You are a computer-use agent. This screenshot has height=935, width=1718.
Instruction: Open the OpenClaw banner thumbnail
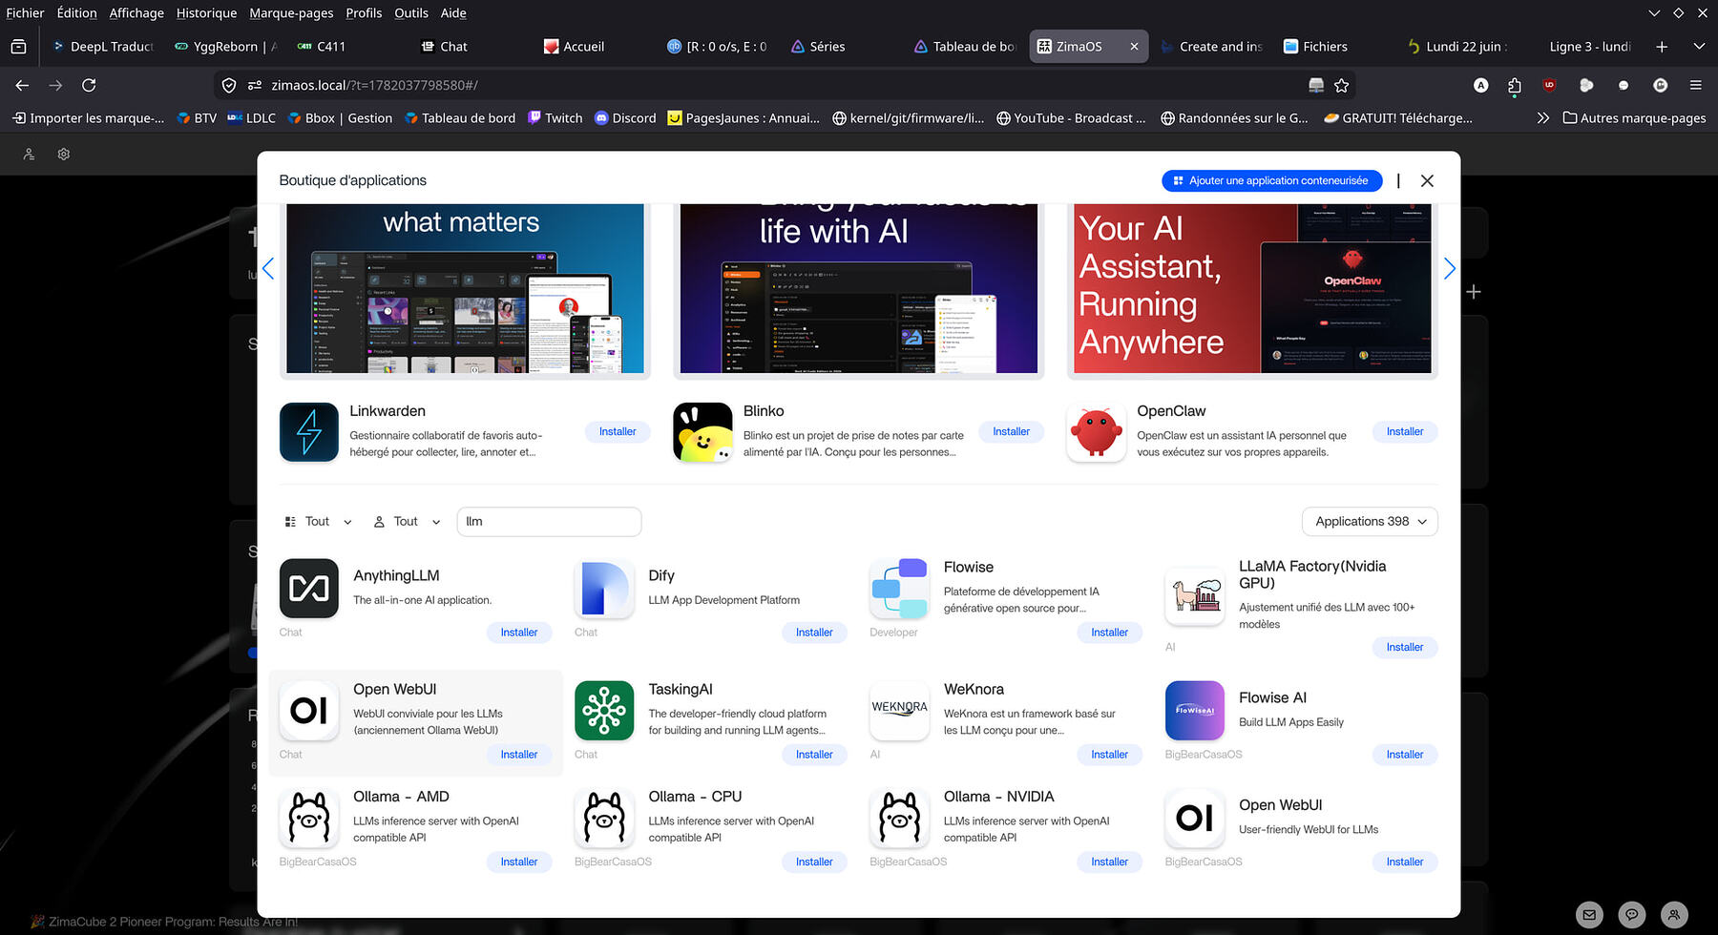1252,288
